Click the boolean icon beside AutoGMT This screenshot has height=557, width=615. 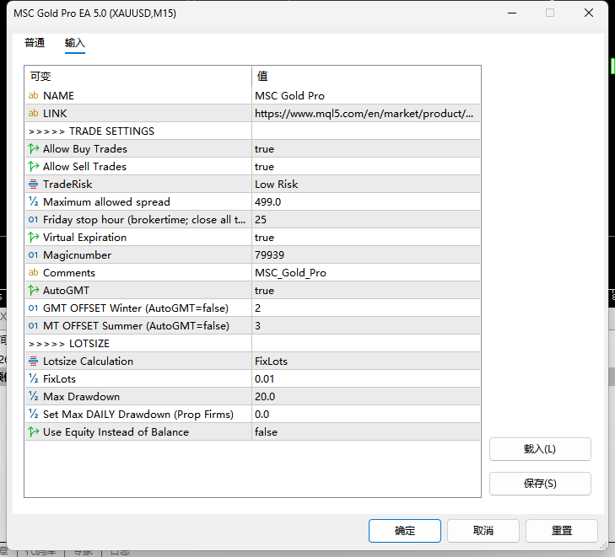(34, 290)
